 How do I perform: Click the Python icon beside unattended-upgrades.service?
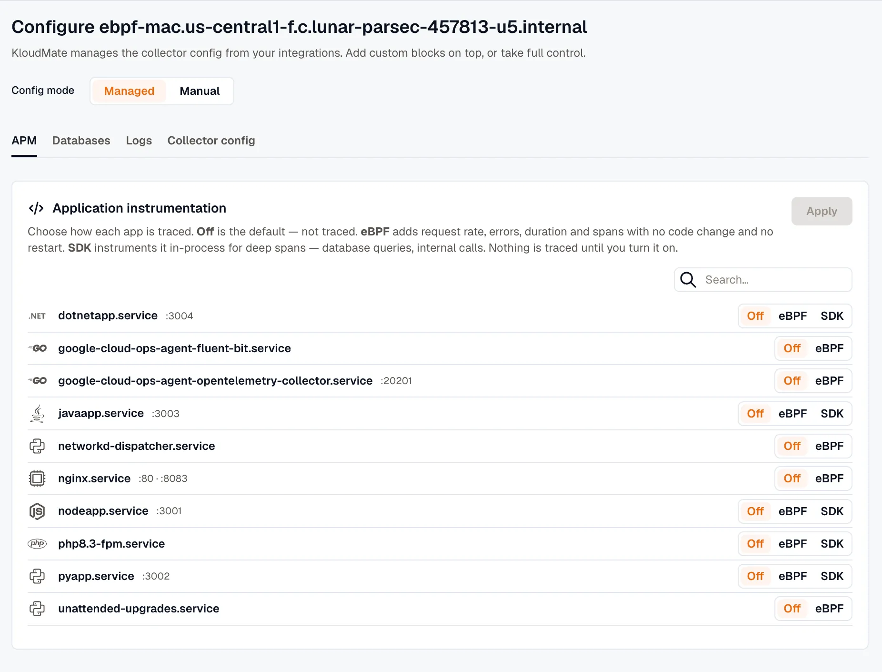tap(37, 609)
